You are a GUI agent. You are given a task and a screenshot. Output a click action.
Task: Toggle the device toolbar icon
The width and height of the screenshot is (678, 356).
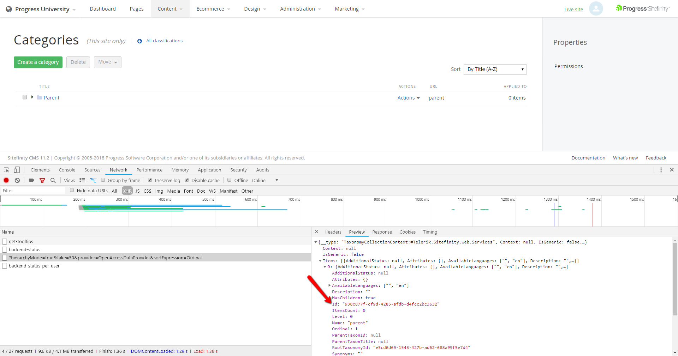tap(17, 170)
